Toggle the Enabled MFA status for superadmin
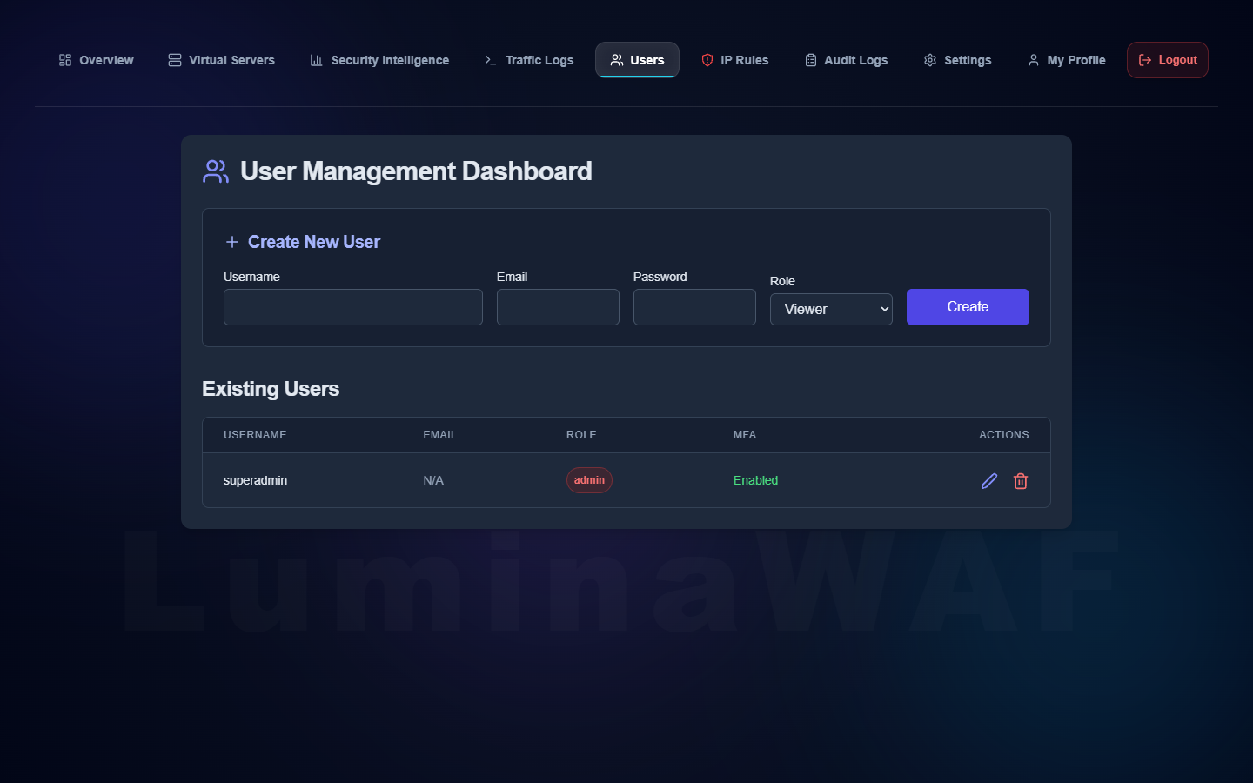 tap(755, 480)
